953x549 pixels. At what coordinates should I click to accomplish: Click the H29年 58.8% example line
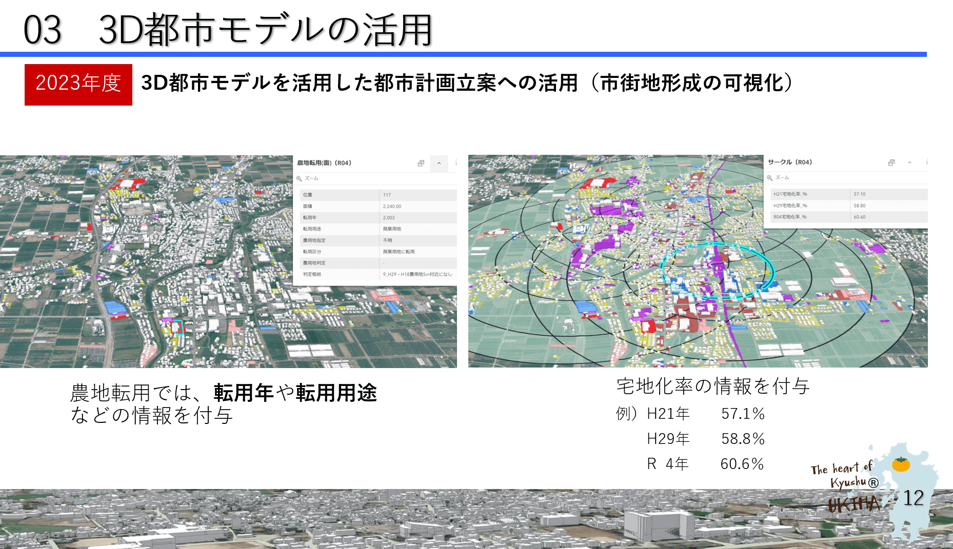[x=706, y=439]
